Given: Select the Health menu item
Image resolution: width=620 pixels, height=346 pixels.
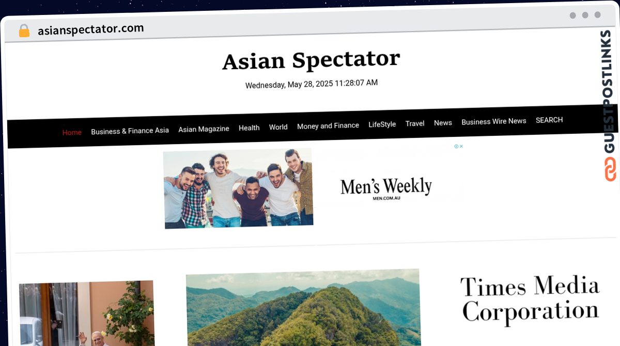Looking at the screenshot, I should (249, 128).
